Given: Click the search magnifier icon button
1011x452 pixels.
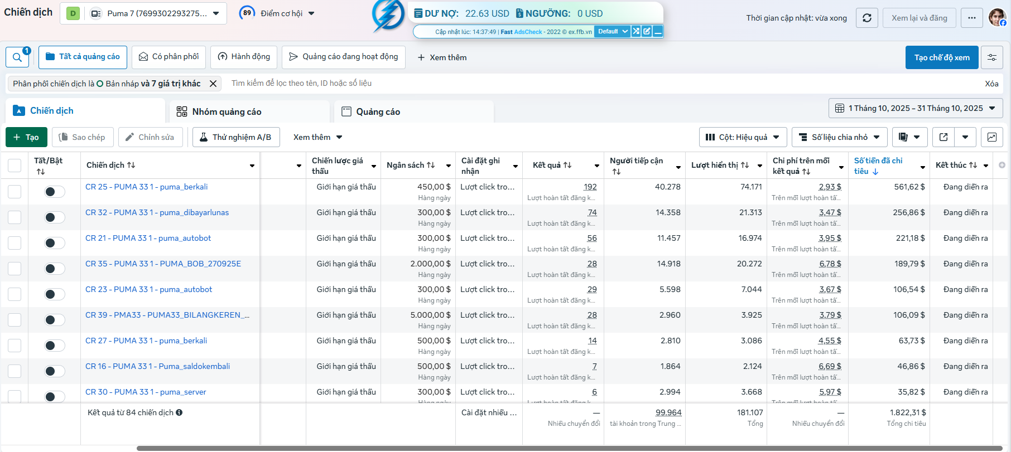Looking at the screenshot, I should point(17,57).
